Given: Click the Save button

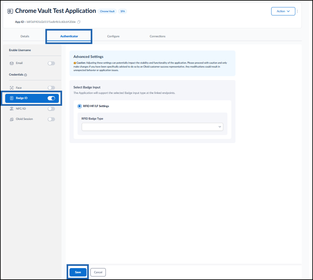Looking at the screenshot, I should pos(78,272).
